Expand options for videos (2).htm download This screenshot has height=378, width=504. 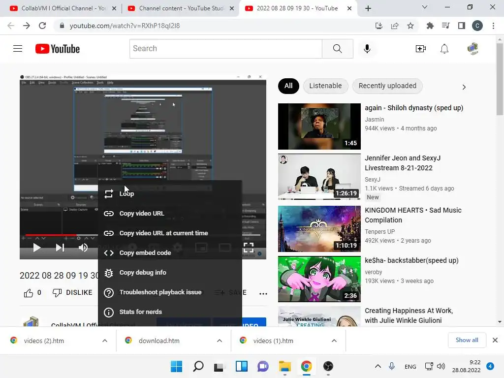point(105,341)
